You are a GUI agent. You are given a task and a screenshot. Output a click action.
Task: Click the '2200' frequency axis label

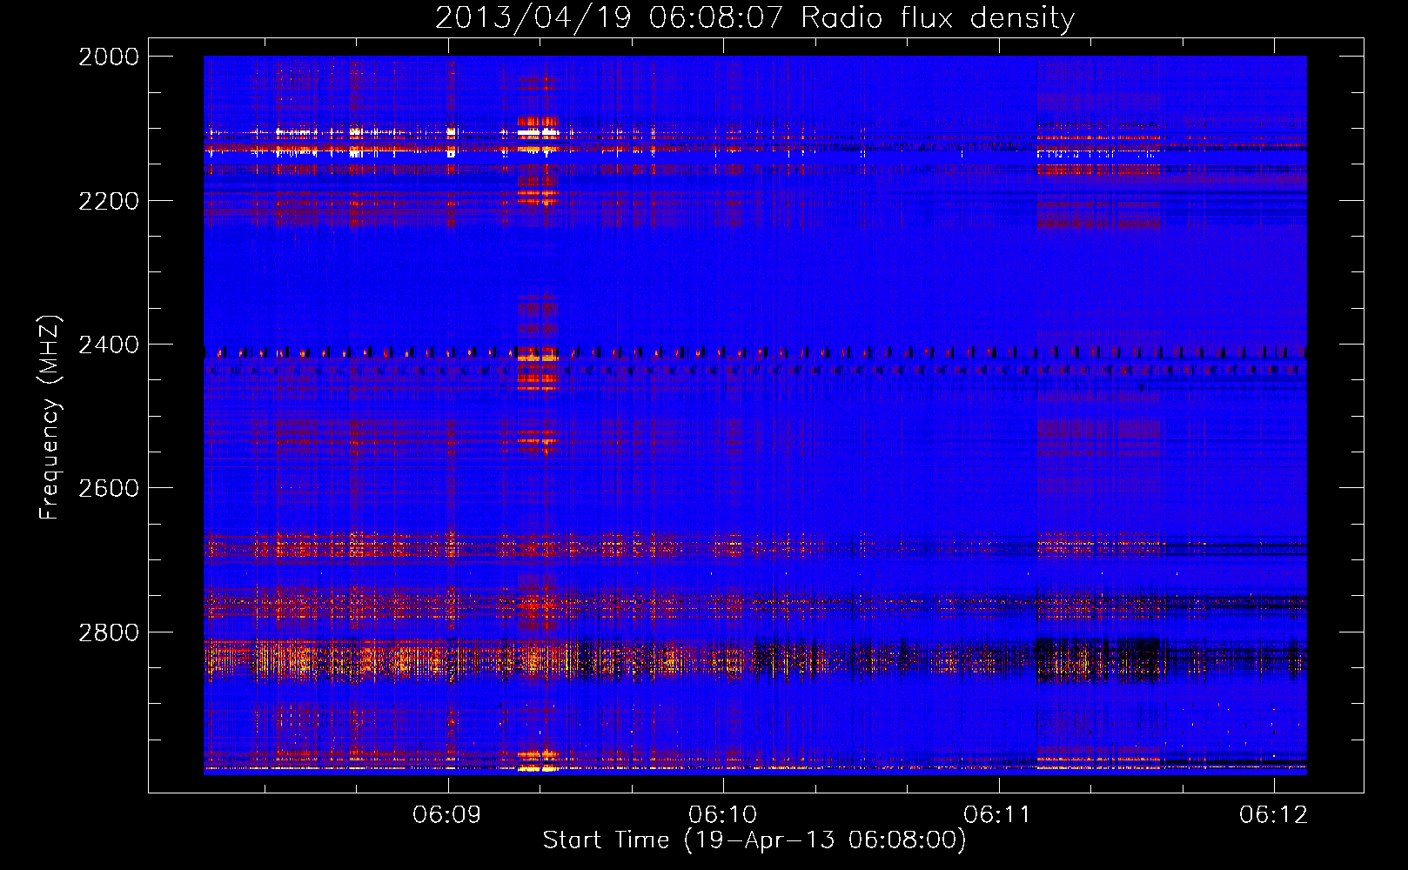[109, 201]
